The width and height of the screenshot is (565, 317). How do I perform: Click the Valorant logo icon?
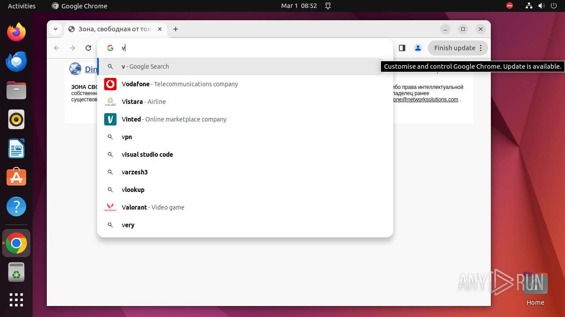pyautogui.click(x=110, y=207)
